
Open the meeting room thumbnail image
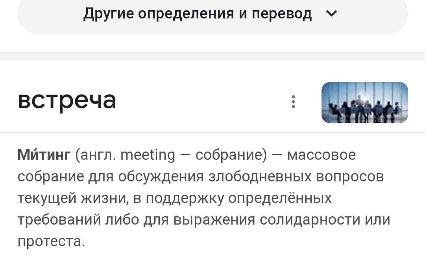(x=364, y=102)
